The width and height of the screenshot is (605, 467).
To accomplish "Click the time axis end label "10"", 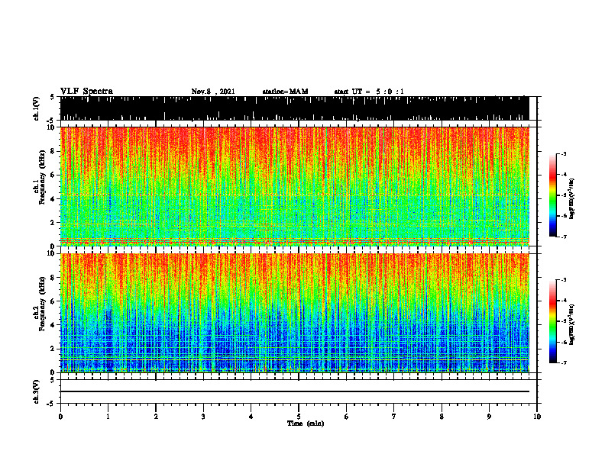I will coord(537,417).
